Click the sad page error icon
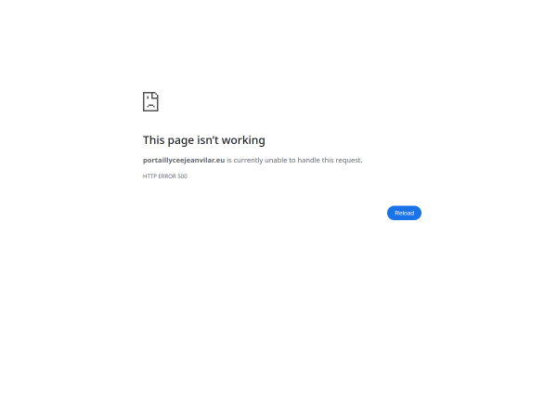Image resolution: width=557 pixels, height=418 pixels. pos(150,101)
